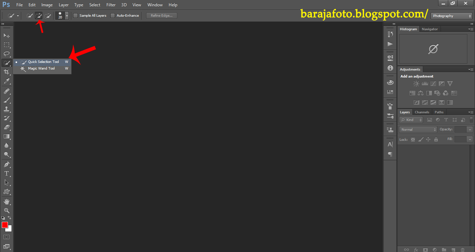Click the red foreground color swatch
The height and width of the screenshot is (252, 475).
click(x=5, y=225)
